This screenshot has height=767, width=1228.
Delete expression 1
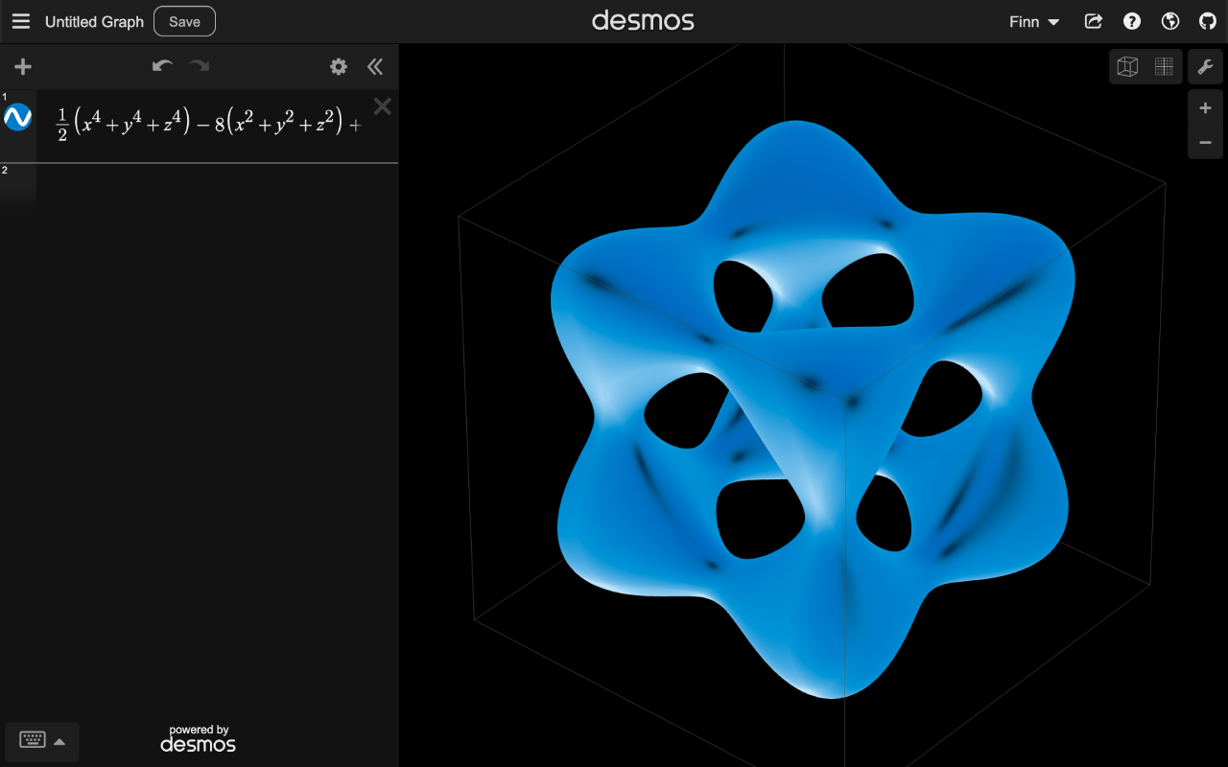[x=382, y=106]
